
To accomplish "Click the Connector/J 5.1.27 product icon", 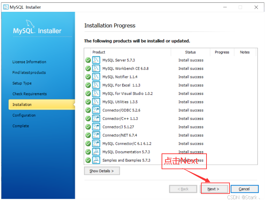I will point(96,127).
